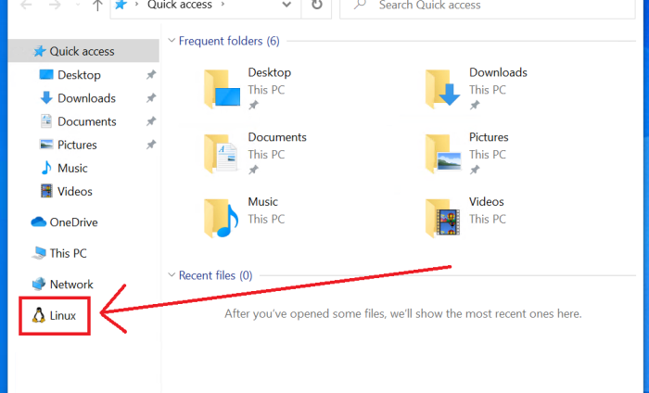Screen dimensions: 649x393
Task: Open Documents from the sidebar list
Action: pyautogui.click(x=87, y=121)
